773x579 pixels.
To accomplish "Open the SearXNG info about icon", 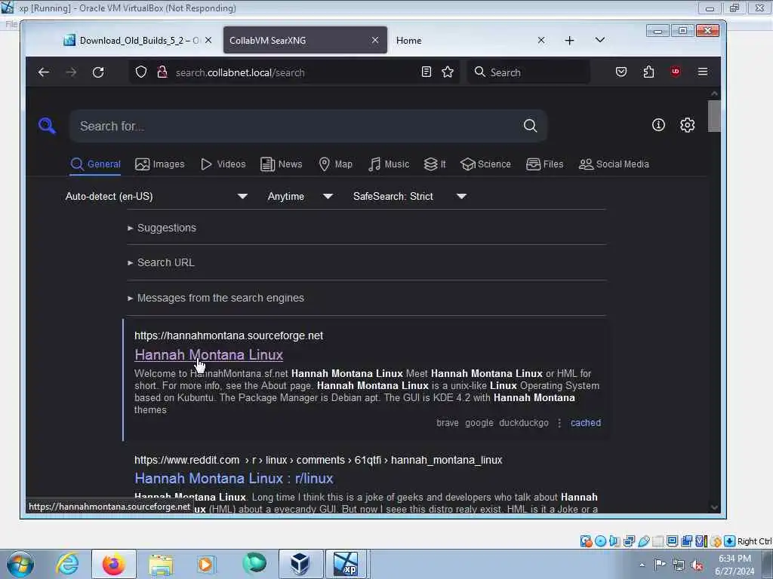I will 658,125.
